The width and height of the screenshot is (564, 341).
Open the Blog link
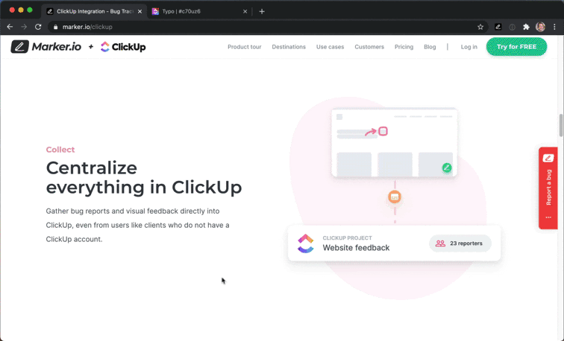pos(430,47)
